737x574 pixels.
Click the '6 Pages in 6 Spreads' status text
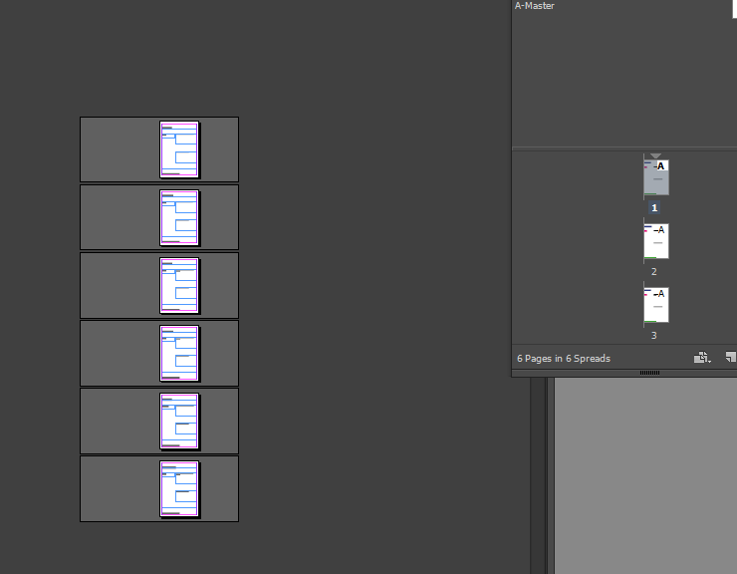[564, 359]
